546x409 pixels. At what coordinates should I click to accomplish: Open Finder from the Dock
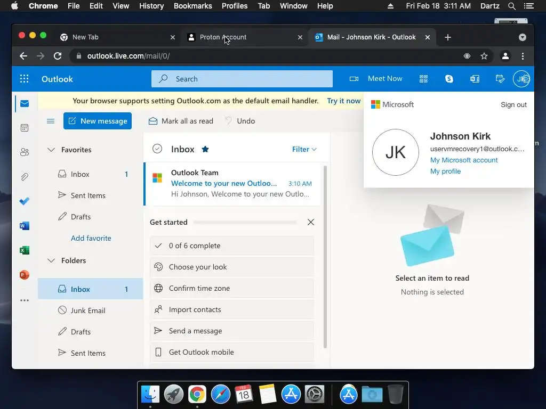(x=150, y=394)
